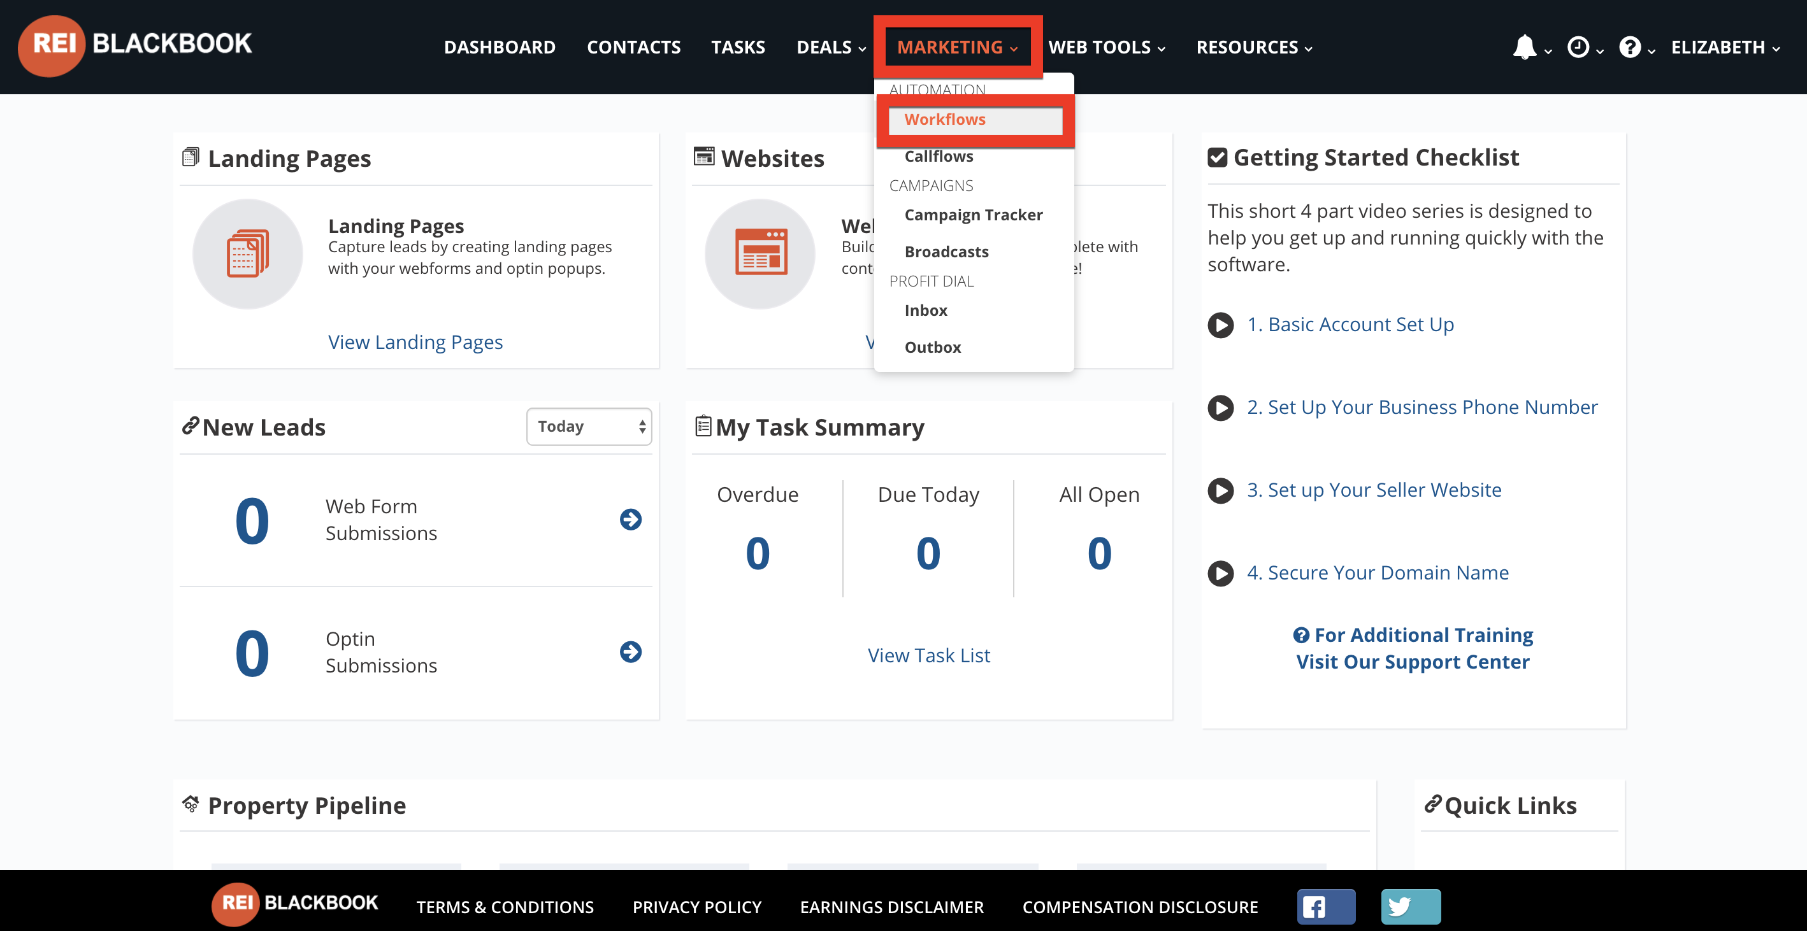Click the arrow next to Optin Submissions
Screen dimensions: 1807x931
(631, 652)
